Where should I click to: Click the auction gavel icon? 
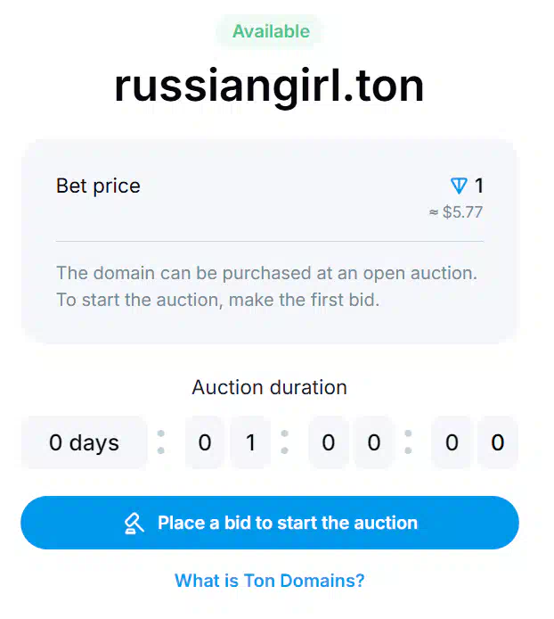click(134, 523)
